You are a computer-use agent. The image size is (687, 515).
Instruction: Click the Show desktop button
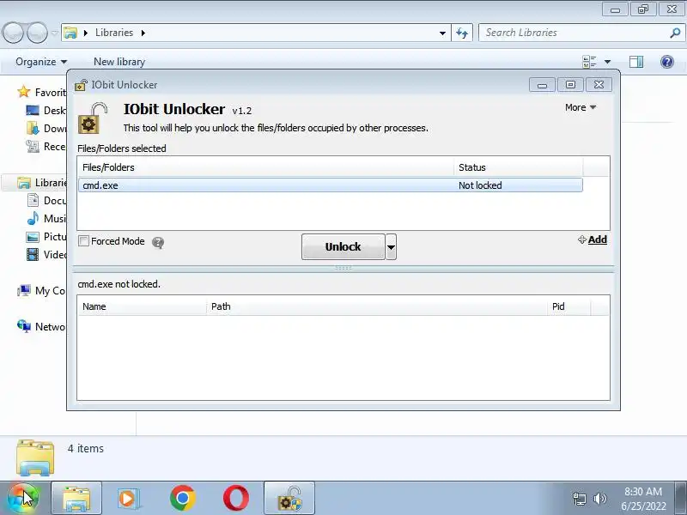pyautogui.click(x=681, y=499)
